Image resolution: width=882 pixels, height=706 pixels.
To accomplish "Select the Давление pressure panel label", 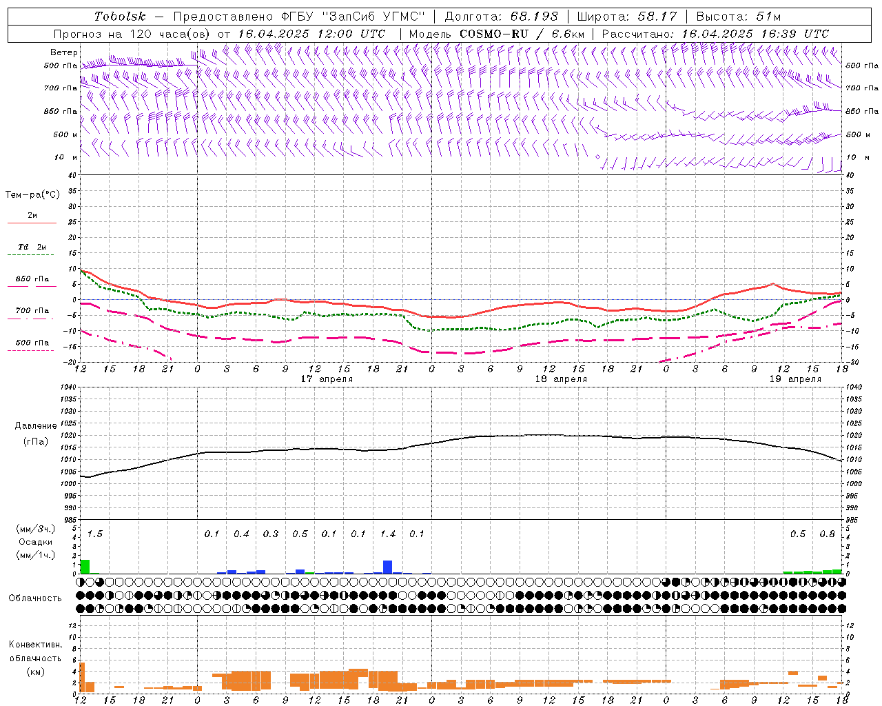I will 36,426.
